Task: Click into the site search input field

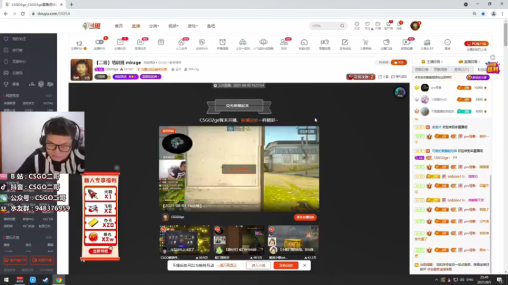Action: click(x=324, y=25)
